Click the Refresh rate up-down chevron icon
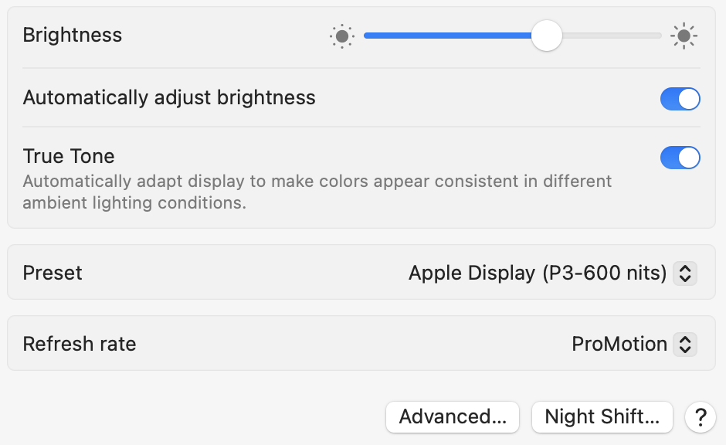Viewport: 726px width, 445px height. point(685,344)
